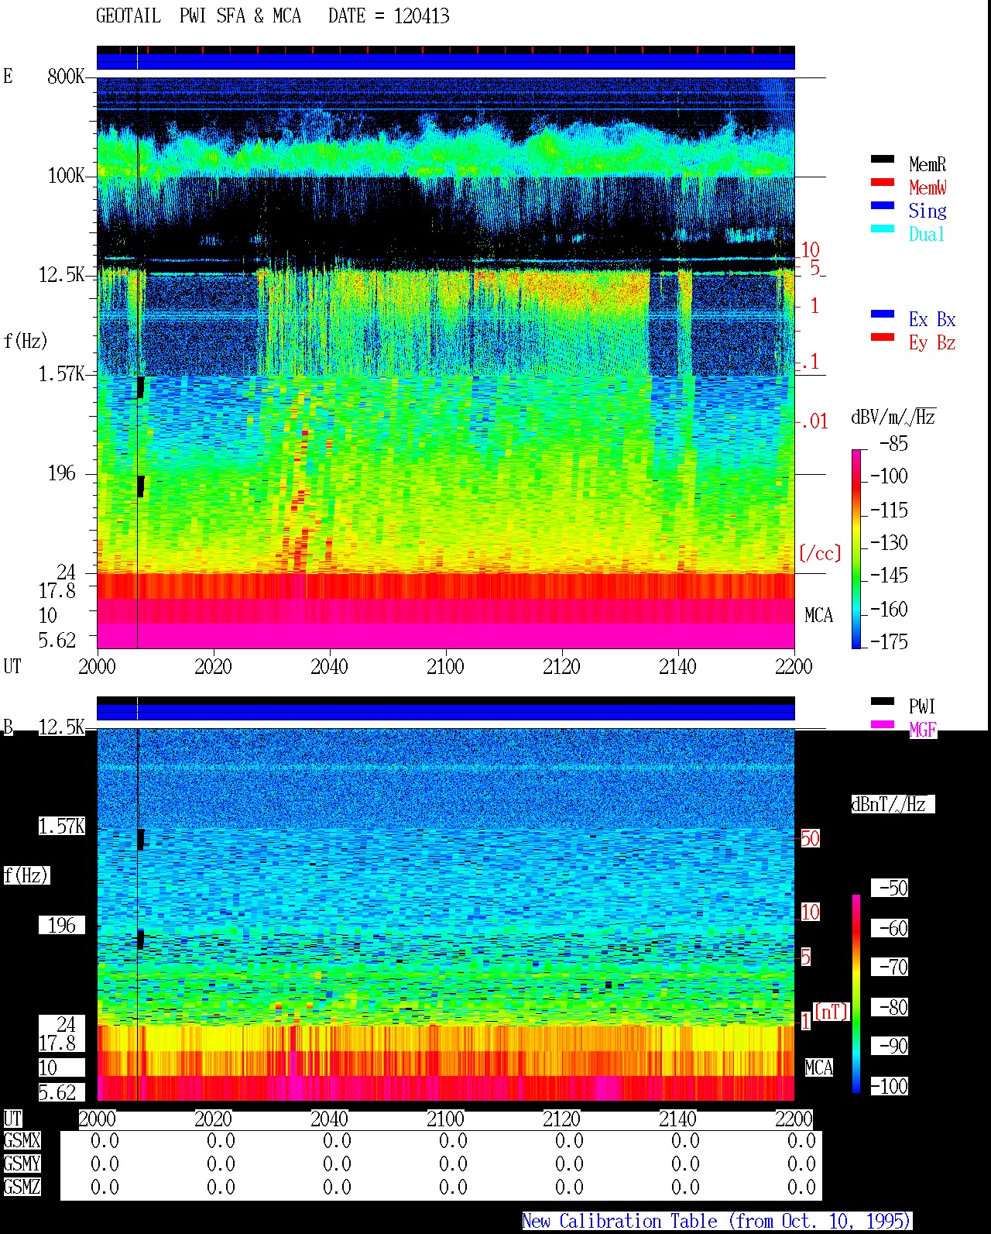Click the 800K frequency axis label
The height and width of the screenshot is (1234, 991).
click(66, 76)
